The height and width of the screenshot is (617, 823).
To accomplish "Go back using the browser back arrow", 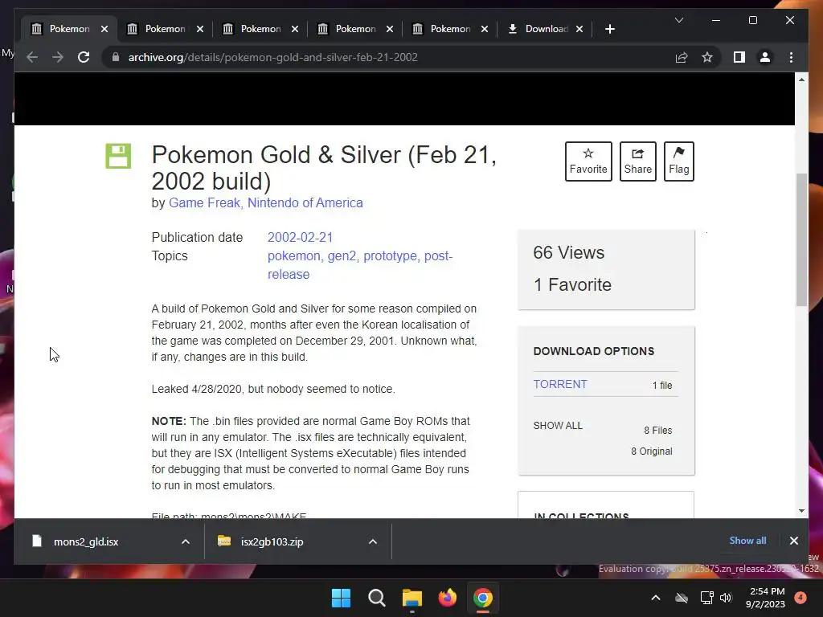I will click(32, 57).
